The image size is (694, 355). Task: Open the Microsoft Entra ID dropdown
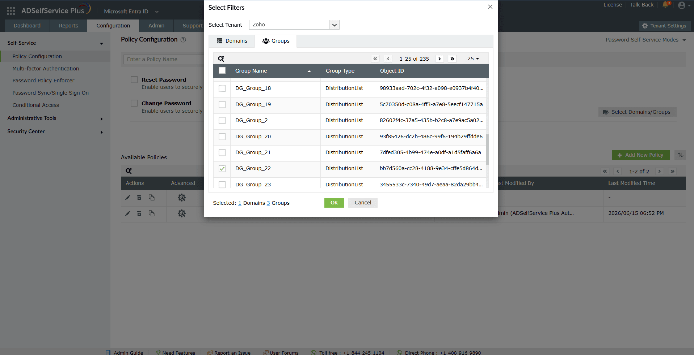pyautogui.click(x=131, y=12)
